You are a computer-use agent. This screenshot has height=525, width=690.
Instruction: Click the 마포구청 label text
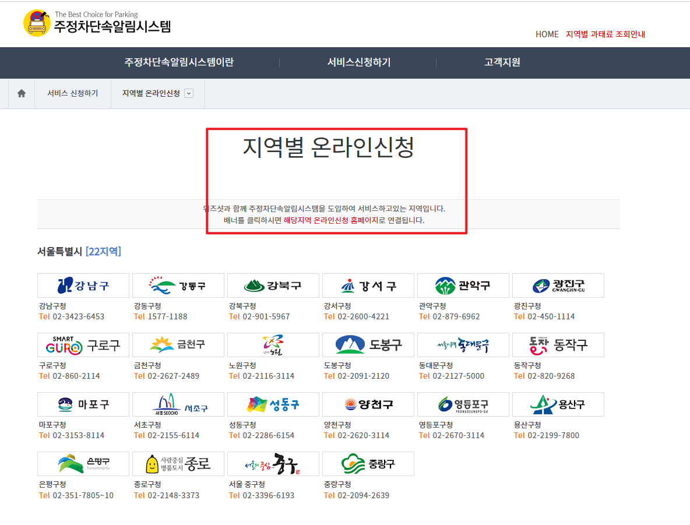coord(52,425)
